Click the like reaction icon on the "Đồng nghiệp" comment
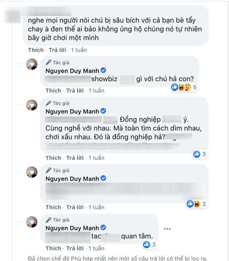This screenshot has height=261, width=229. coord(196,154)
